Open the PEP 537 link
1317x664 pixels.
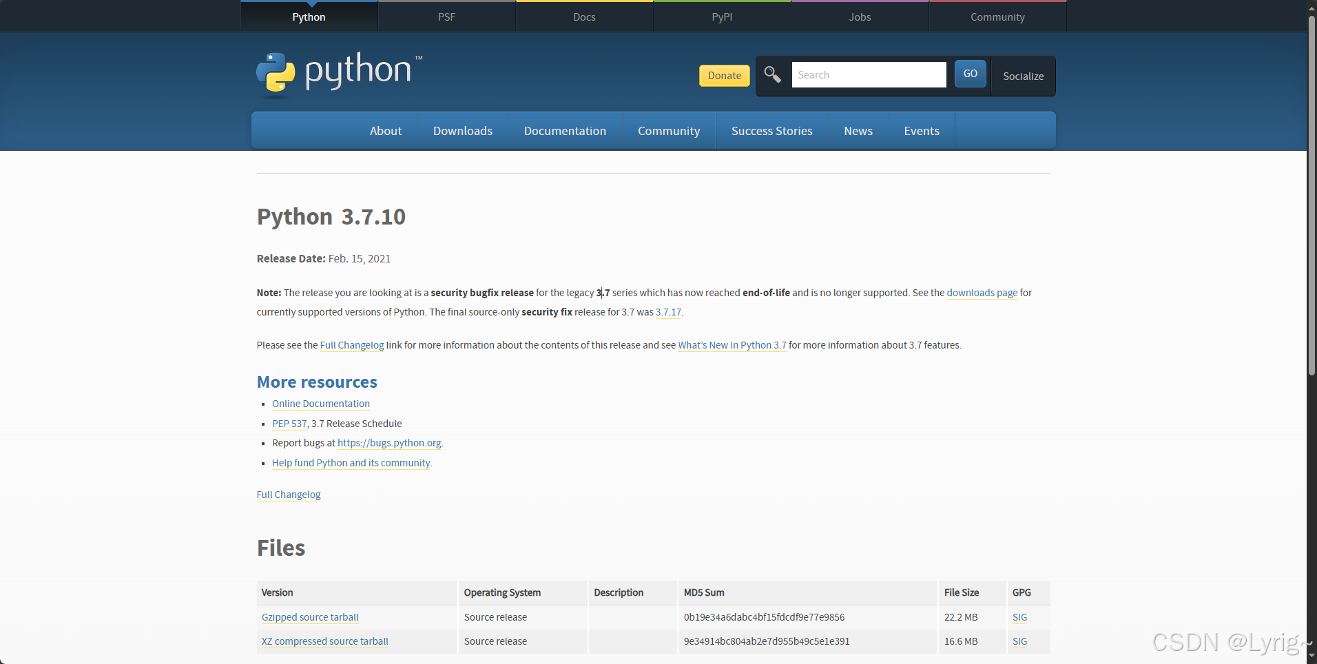289,424
